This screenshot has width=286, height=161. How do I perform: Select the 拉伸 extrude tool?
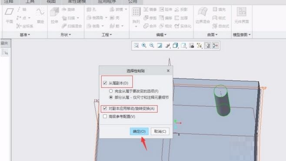pyautogui.click(x=54, y=16)
